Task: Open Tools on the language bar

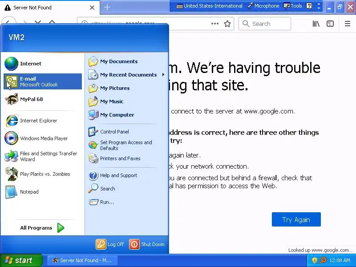Action: tap(293, 6)
